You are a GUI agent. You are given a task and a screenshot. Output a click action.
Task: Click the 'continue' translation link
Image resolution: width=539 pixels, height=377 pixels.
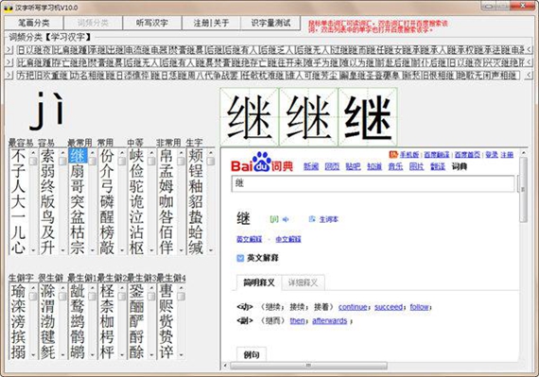[x=353, y=307]
